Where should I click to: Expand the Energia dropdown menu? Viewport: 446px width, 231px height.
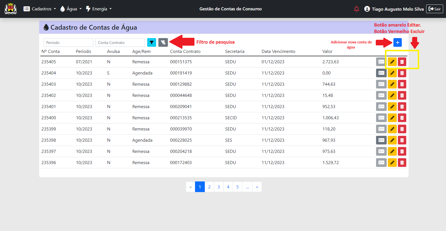tap(99, 9)
